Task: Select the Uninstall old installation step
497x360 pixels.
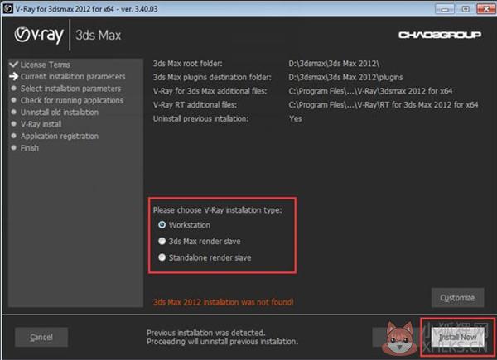Action: coord(60,113)
